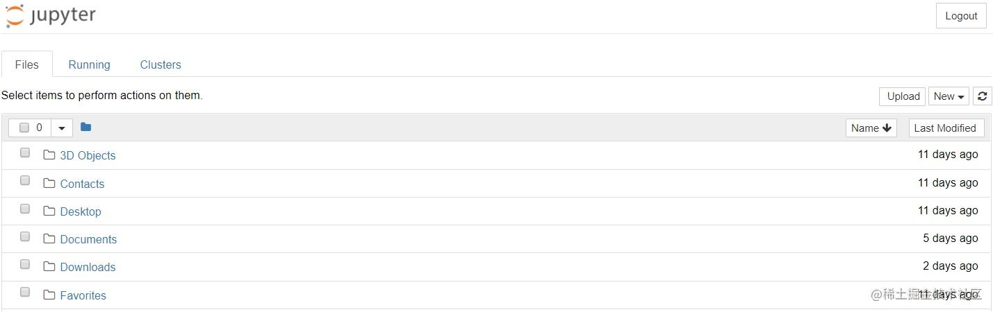Screen dimensions: 993x312
Task: Click the blue root folder breadcrumb icon
Action: (85, 127)
